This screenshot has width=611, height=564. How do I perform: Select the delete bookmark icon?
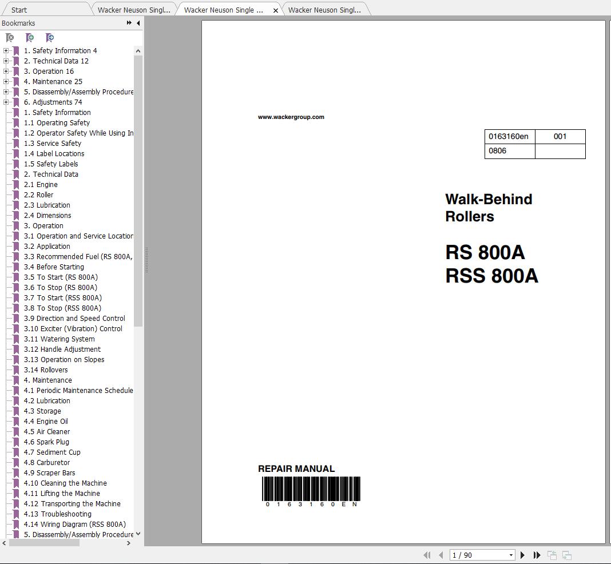click(10, 37)
